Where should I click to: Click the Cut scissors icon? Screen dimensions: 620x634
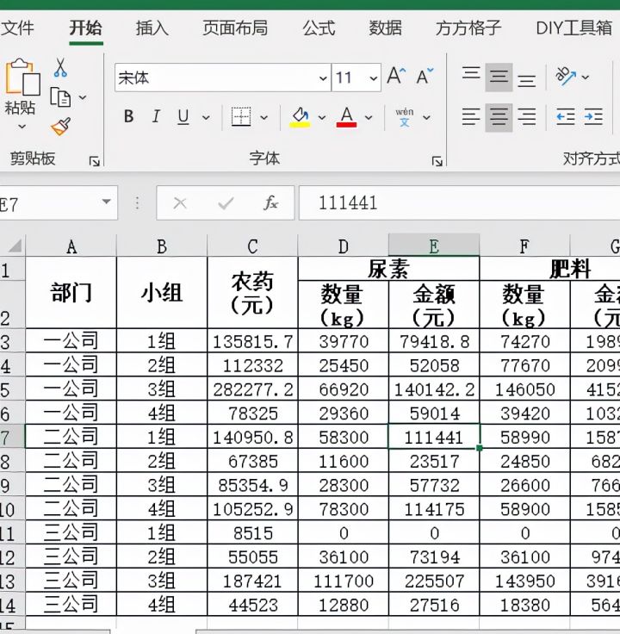(60, 67)
